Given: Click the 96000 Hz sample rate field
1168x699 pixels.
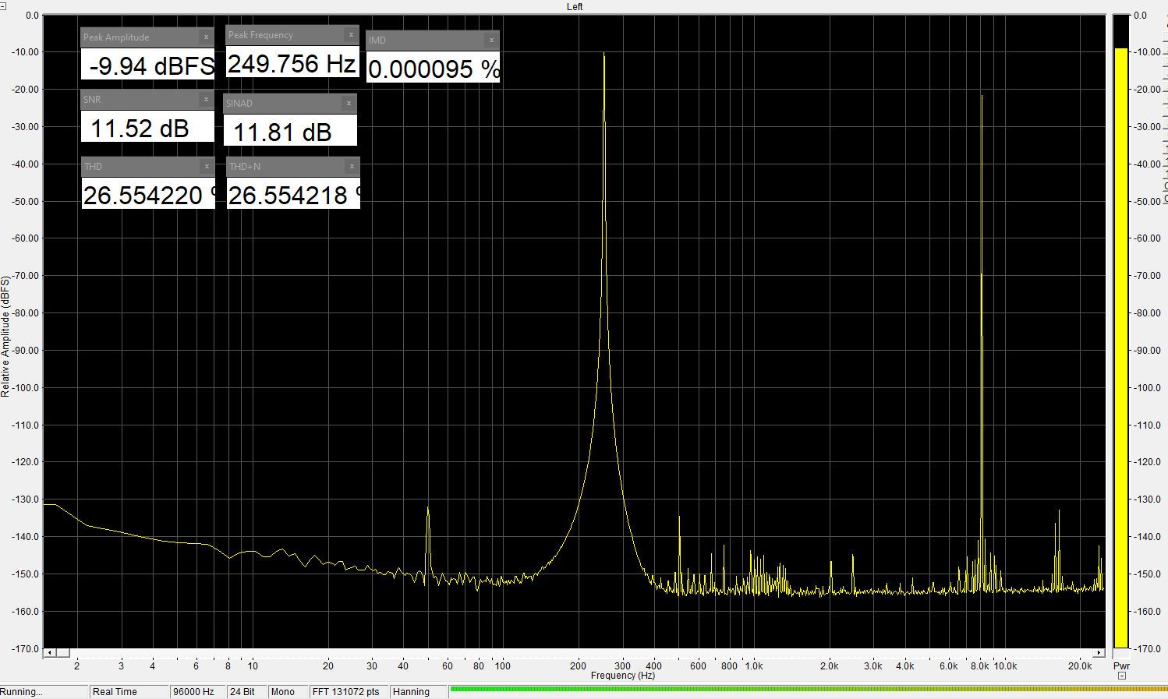Looking at the screenshot, I should coord(197,692).
